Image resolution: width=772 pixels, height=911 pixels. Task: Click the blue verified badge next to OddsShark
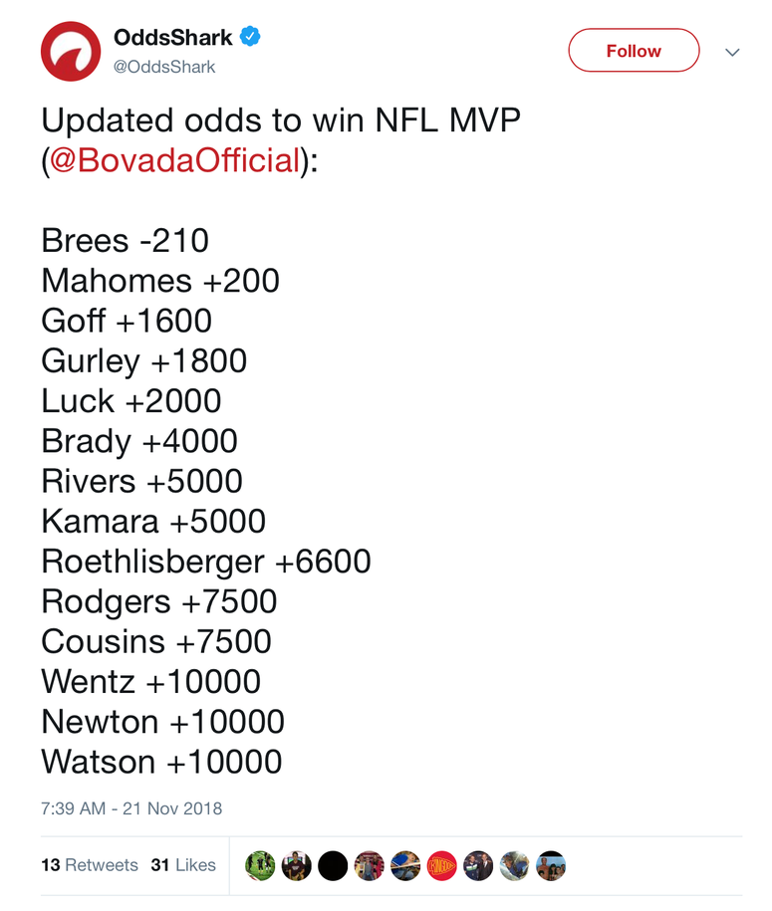(250, 37)
